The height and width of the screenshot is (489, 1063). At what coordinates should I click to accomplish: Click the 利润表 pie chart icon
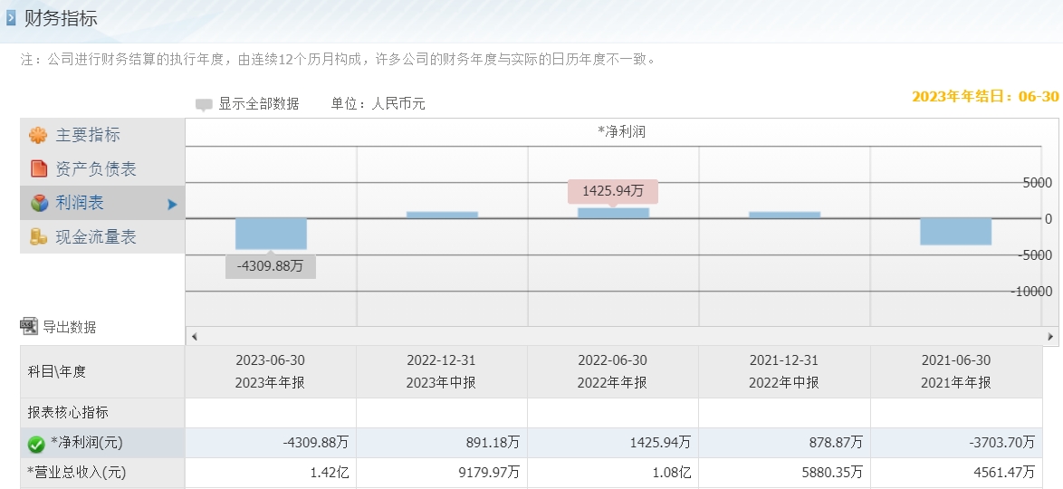pyautogui.click(x=39, y=203)
